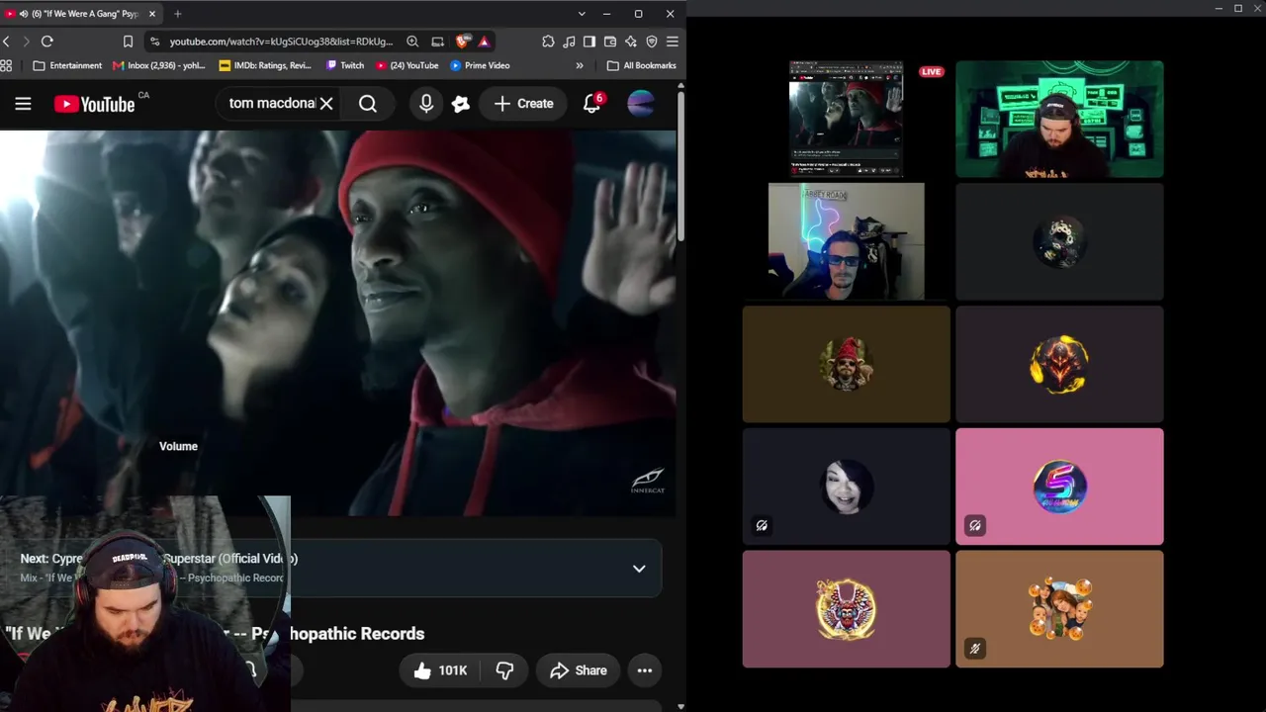Go back in the browser

[7, 42]
